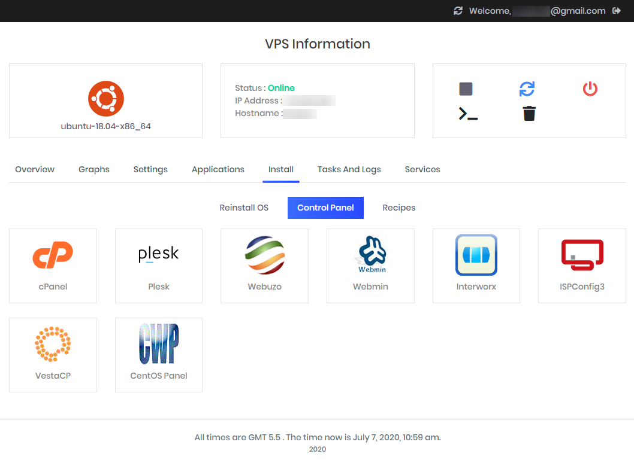Click the IP Address label

258,100
